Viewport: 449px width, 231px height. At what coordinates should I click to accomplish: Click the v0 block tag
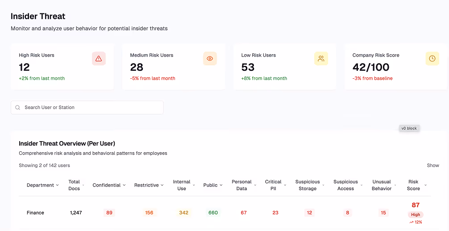click(409, 128)
